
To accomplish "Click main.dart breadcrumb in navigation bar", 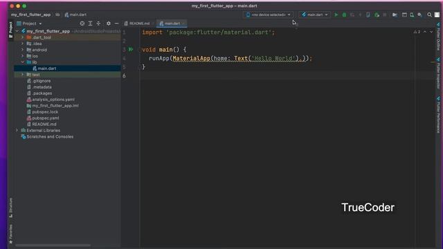I will pos(75,15).
